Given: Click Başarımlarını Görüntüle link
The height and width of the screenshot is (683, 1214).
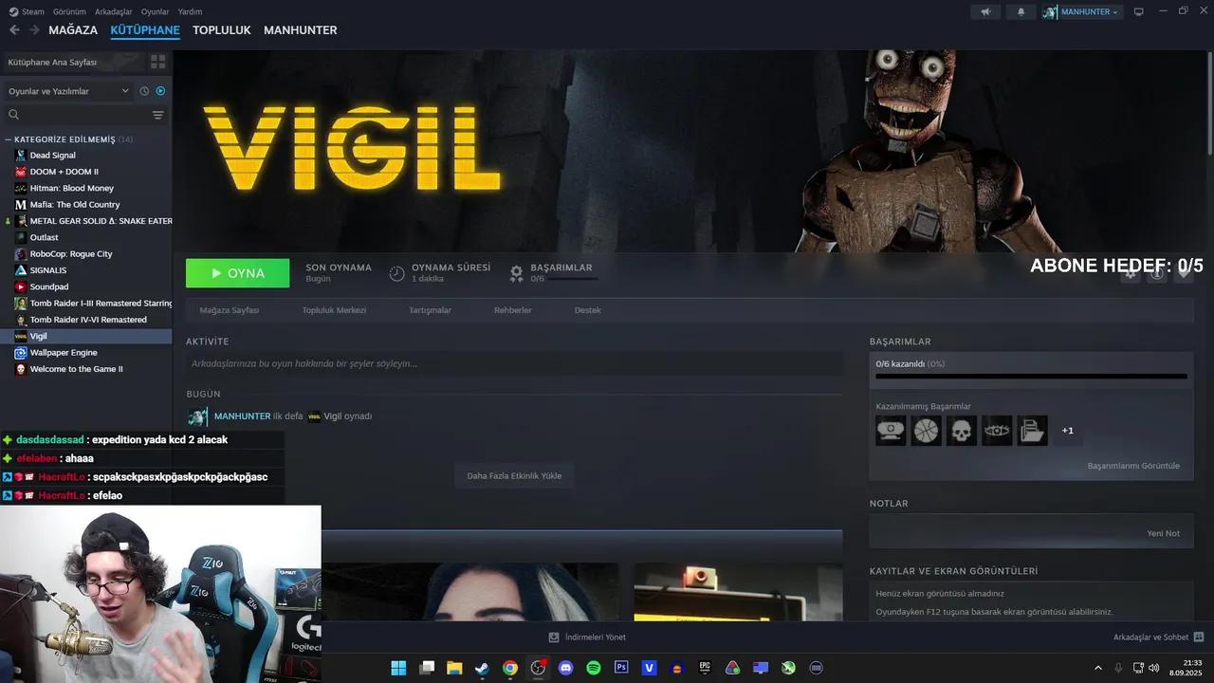Looking at the screenshot, I should pos(1133,466).
